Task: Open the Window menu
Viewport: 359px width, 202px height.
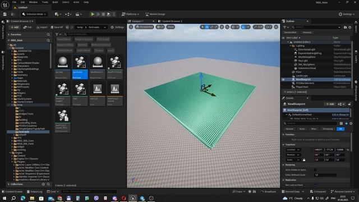Action: (x=34, y=2)
